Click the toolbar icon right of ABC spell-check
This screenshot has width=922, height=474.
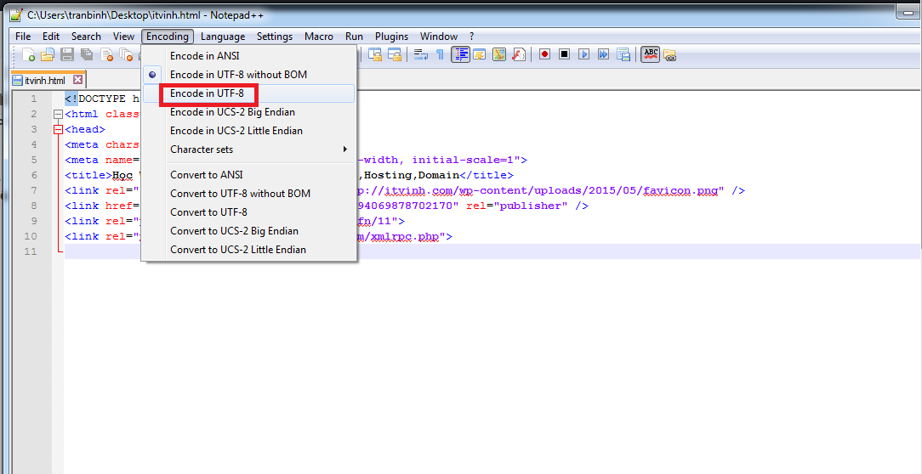pos(669,56)
